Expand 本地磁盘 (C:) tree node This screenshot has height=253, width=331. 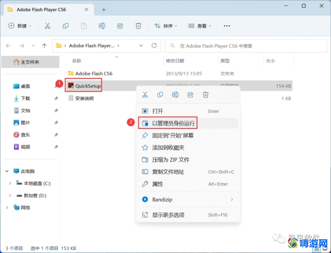(10, 183)
